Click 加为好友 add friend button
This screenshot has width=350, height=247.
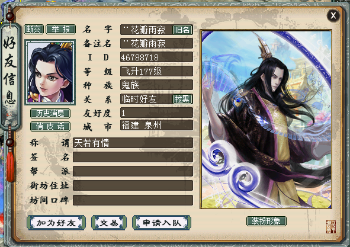coord(56,223)
